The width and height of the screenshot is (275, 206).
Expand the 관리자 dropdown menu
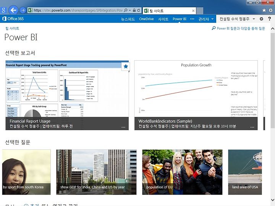(206, 19)
